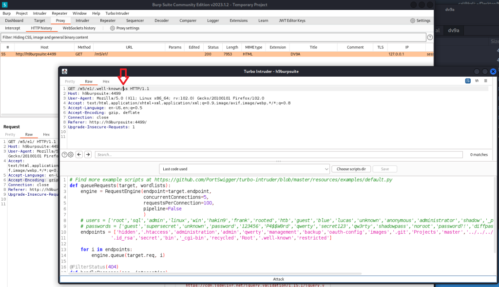
Task: Open the Intercept sub-tab
Action: [12, 28]
